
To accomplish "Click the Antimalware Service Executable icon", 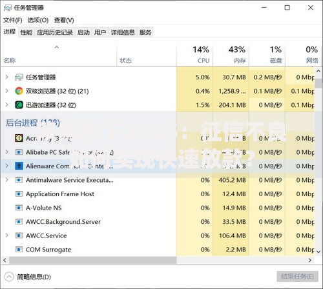I will (19, 180).
